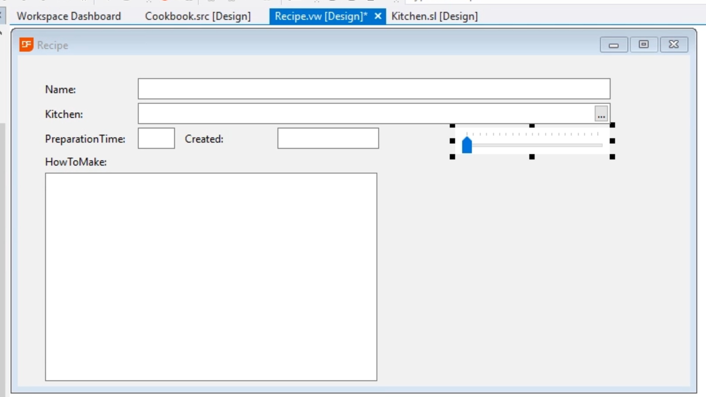This screenshot has width=706, height=397.
Task: Click the slider's right-middle resize handle
Action: coord(612,141)
